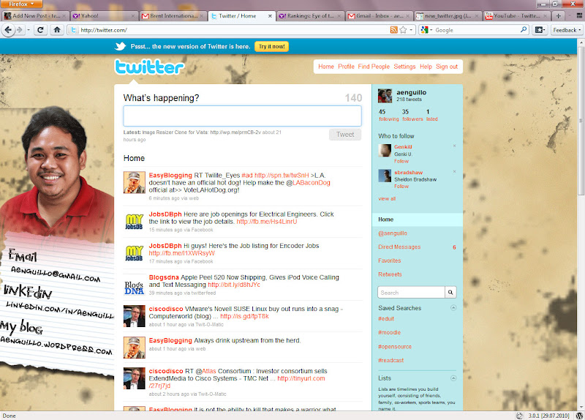Close the Twitter / Home tab

click(270, 15)
